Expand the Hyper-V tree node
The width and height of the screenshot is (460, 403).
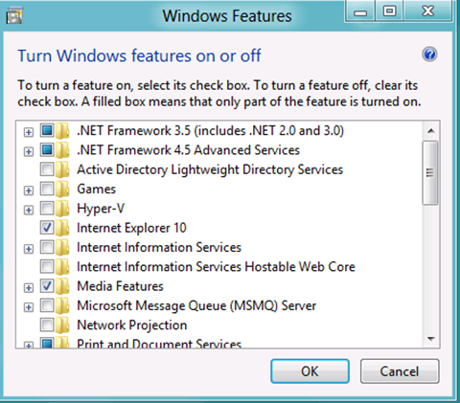point(29,210)
